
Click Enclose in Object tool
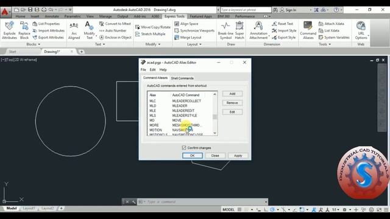[115, 38]
